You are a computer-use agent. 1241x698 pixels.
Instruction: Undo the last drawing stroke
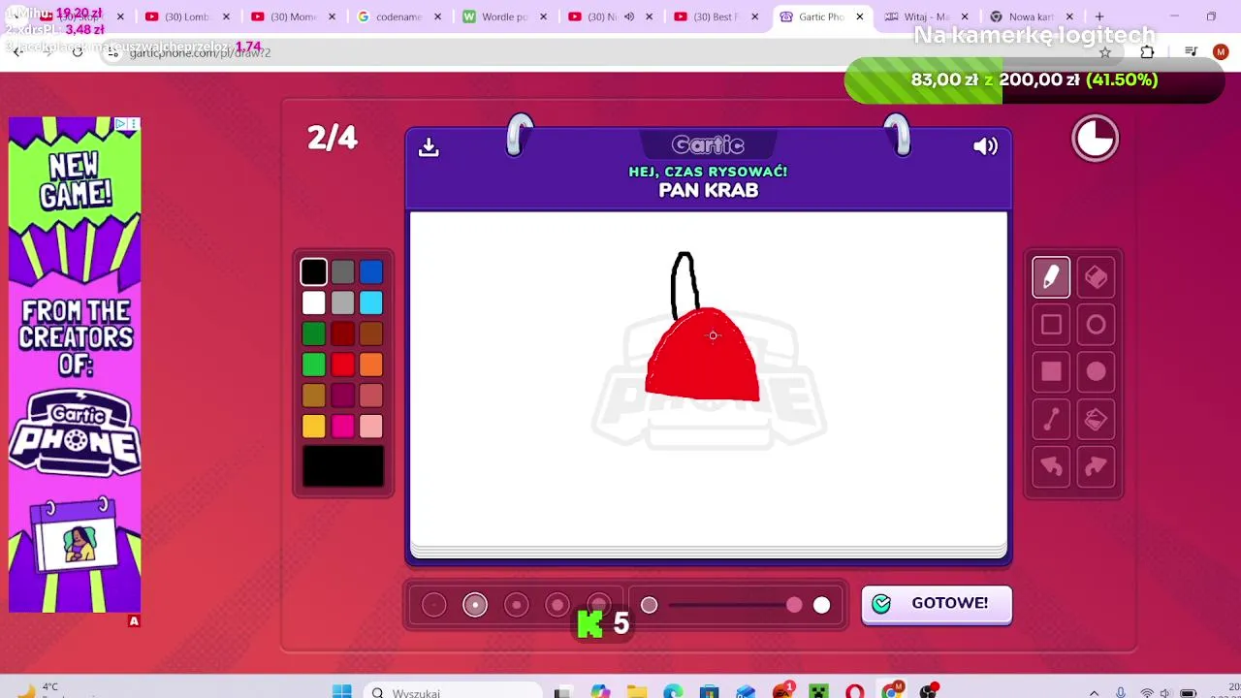point(1051,466)
